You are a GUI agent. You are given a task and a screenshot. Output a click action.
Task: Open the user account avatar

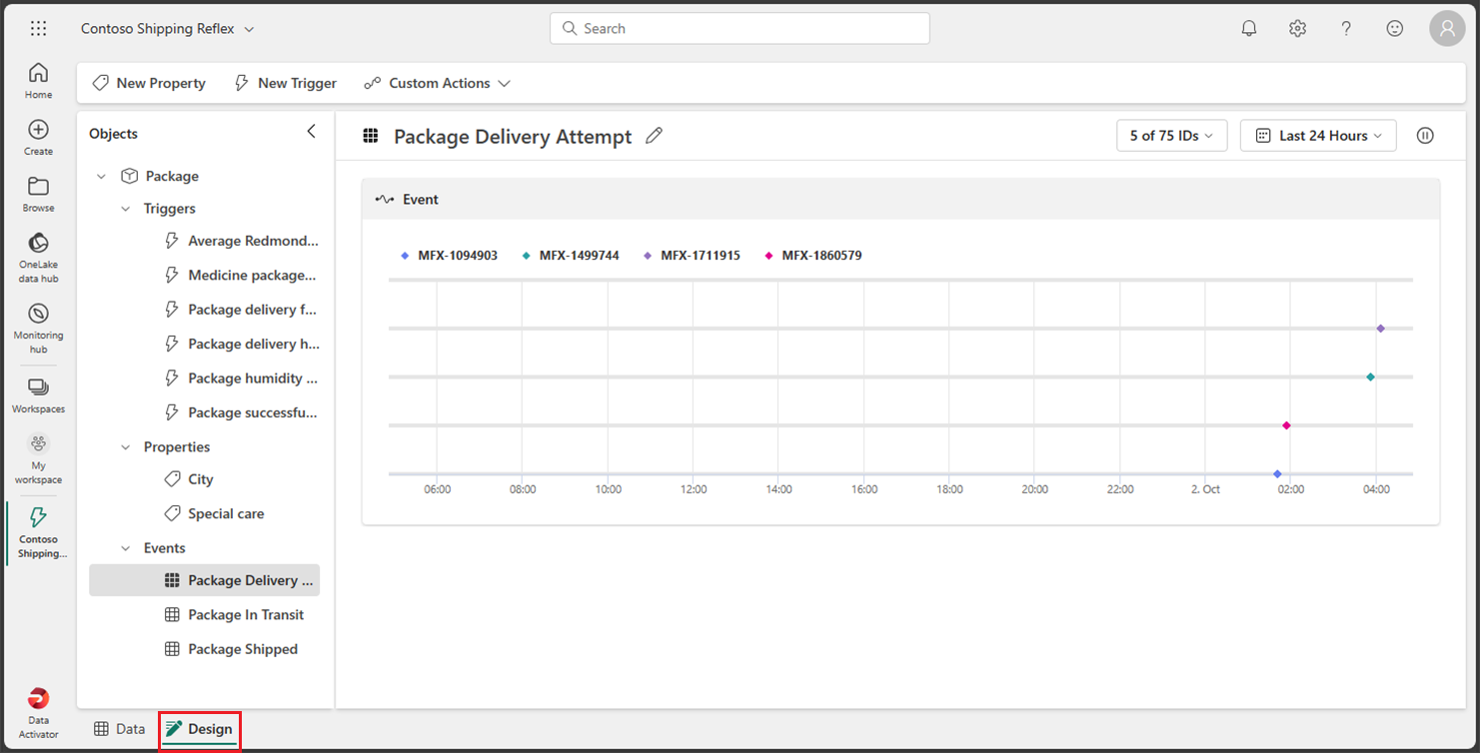coord(1447,29)
